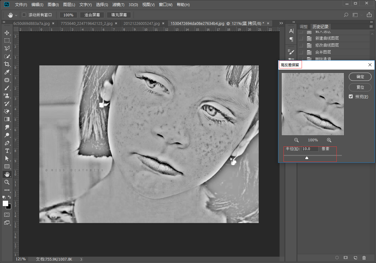Select the Horizontal Type tool
This screenshot has width=376, height=263.
click(x=7, y=151)
